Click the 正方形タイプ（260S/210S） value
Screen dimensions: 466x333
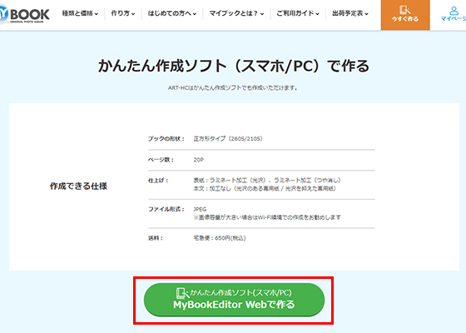click(x=228, y=139)
